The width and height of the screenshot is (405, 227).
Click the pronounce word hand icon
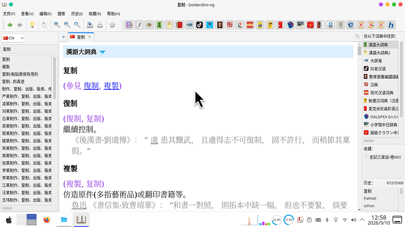[x=45, y=25]
